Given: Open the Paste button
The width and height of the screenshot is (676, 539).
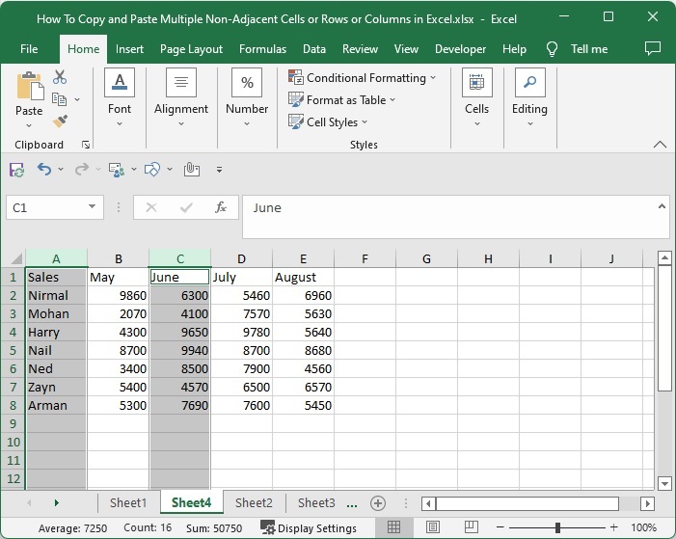Looking at the screenshot, I should (29, 90).
